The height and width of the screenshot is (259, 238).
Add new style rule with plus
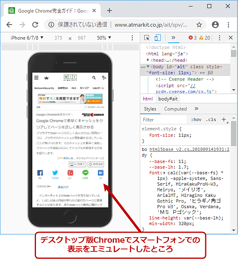(224, 119)
